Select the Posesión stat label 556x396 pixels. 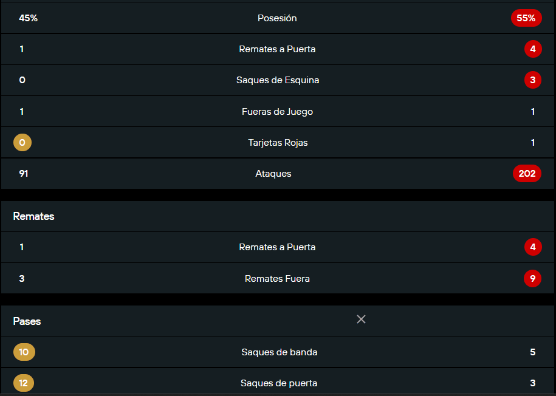tap(277, 18)
